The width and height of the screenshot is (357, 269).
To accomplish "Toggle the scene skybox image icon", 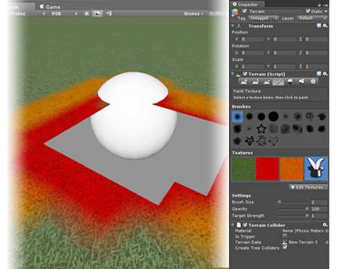I will (98, 14).
